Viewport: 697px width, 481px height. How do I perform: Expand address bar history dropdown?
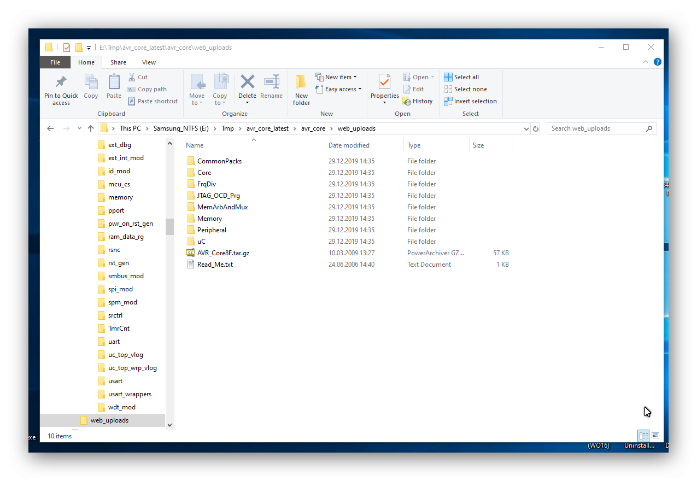pyautogui.click(x=526, y=128)
